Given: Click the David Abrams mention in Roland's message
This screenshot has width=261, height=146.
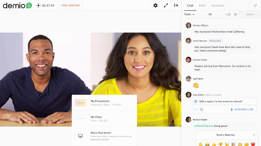Looking at the screenshot, I should pos(204,126).
